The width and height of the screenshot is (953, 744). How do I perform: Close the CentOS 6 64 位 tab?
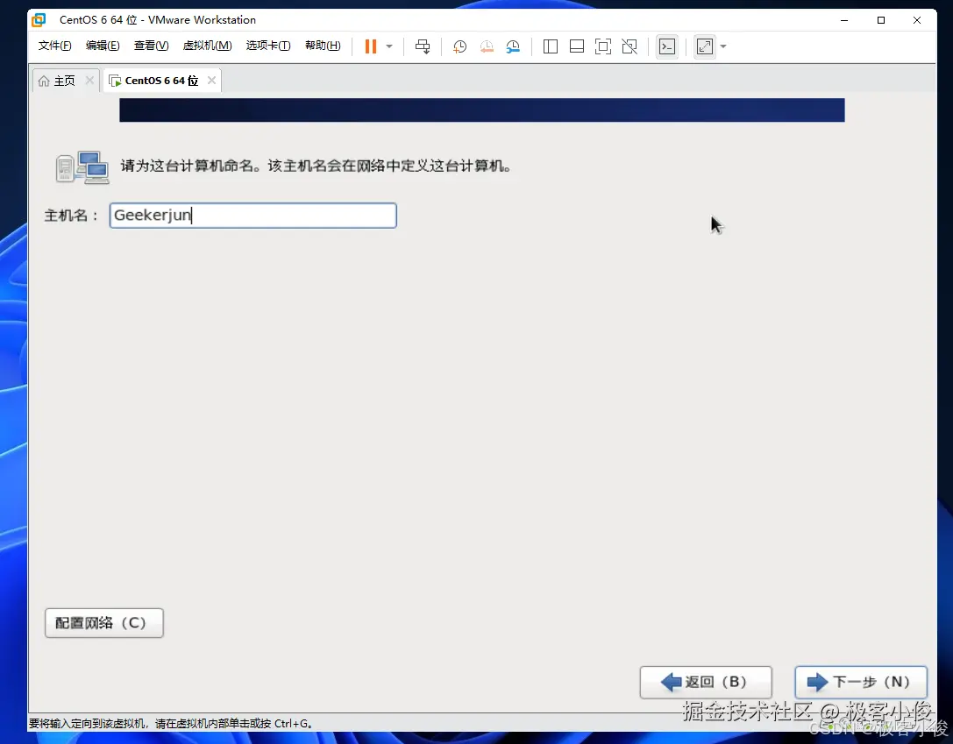click(x=211, y=80)
